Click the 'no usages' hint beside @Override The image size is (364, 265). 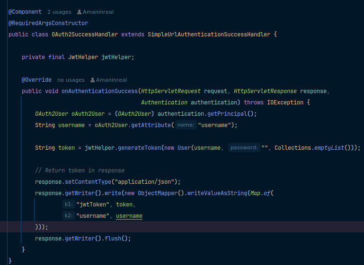[x=71, y=80]
